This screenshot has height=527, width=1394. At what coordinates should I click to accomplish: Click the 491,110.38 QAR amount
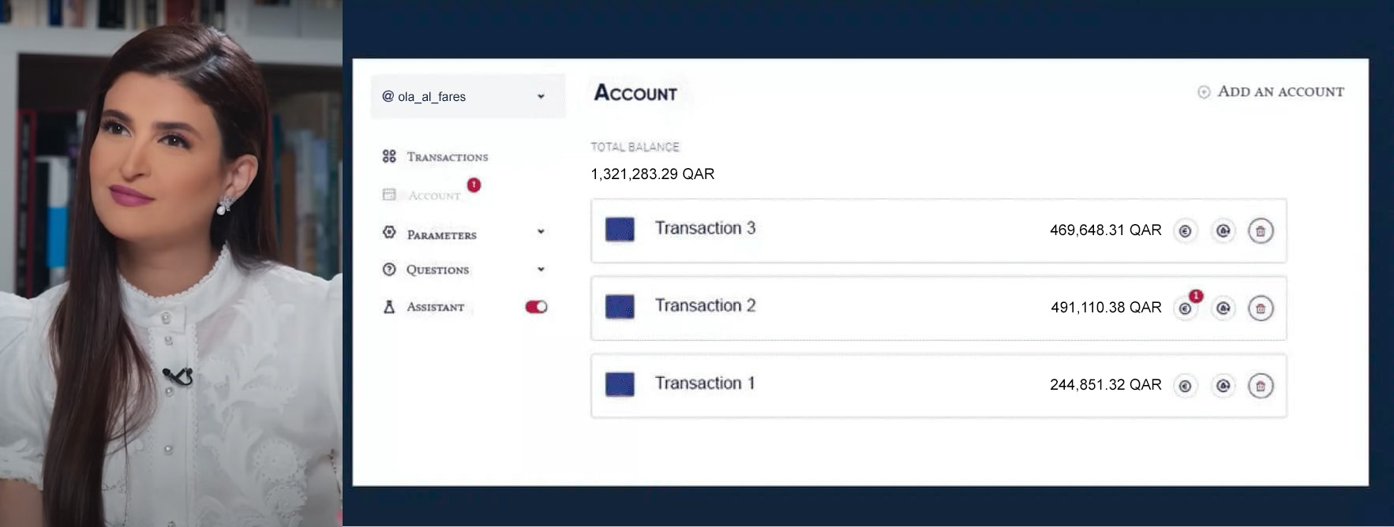(x=1106, y=307)
